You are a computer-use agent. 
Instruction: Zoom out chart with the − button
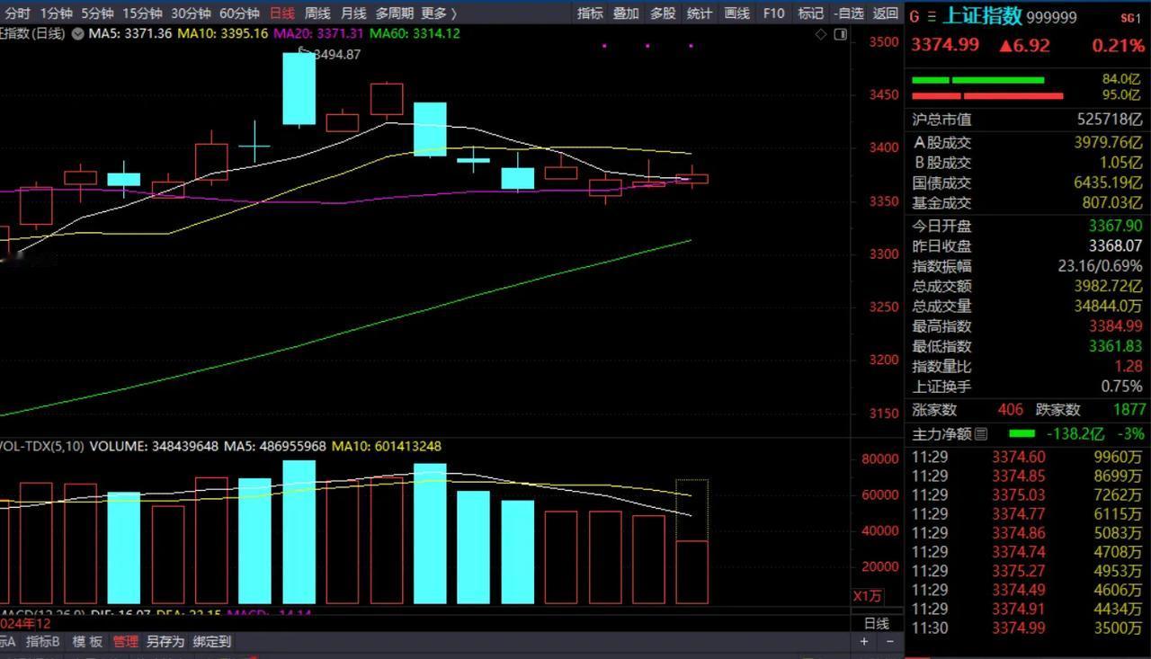pos(889,642)
